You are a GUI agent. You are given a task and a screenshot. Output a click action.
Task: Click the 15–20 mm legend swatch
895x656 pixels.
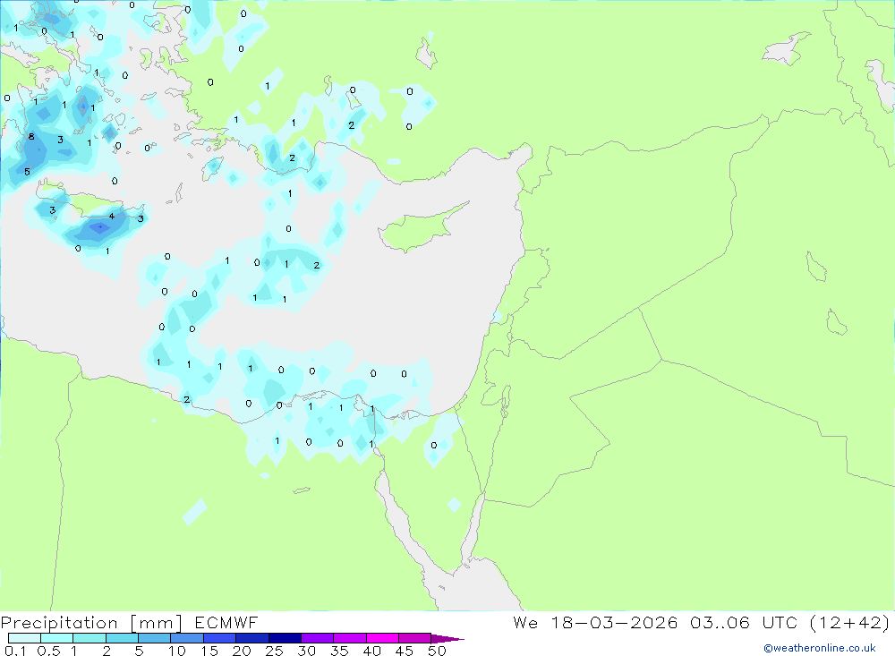(219, 638)
